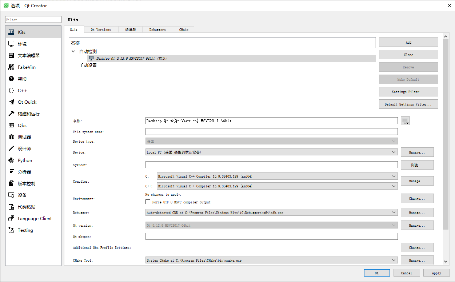This screenshot has width=455, height=282.
Task: Select the Kits tab
Action: coord(74,29)
